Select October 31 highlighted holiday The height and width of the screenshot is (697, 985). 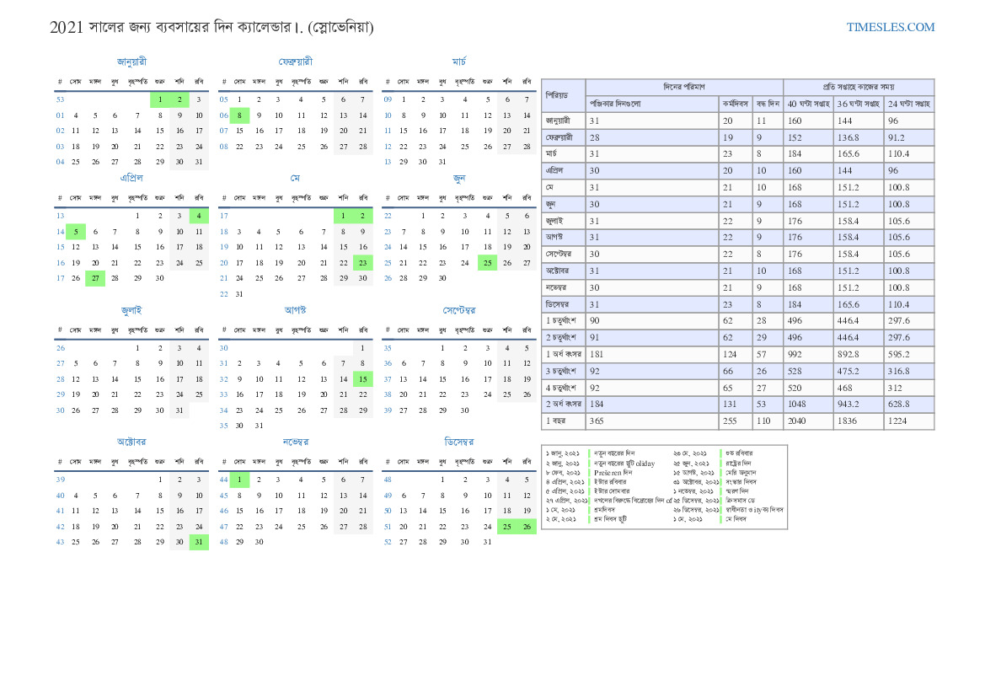click(199, 542)
